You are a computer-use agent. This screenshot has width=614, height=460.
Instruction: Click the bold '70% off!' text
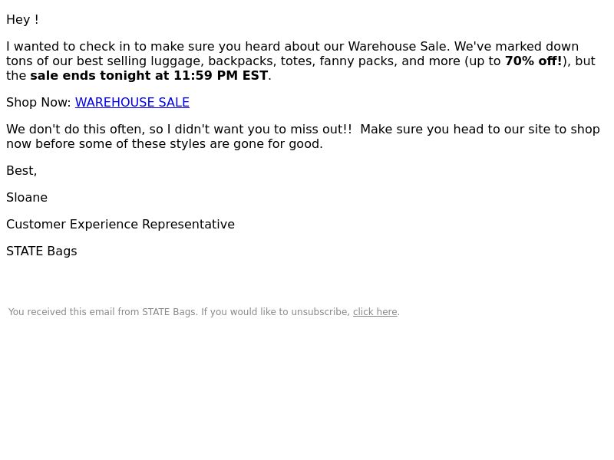[x=533, y=61]
